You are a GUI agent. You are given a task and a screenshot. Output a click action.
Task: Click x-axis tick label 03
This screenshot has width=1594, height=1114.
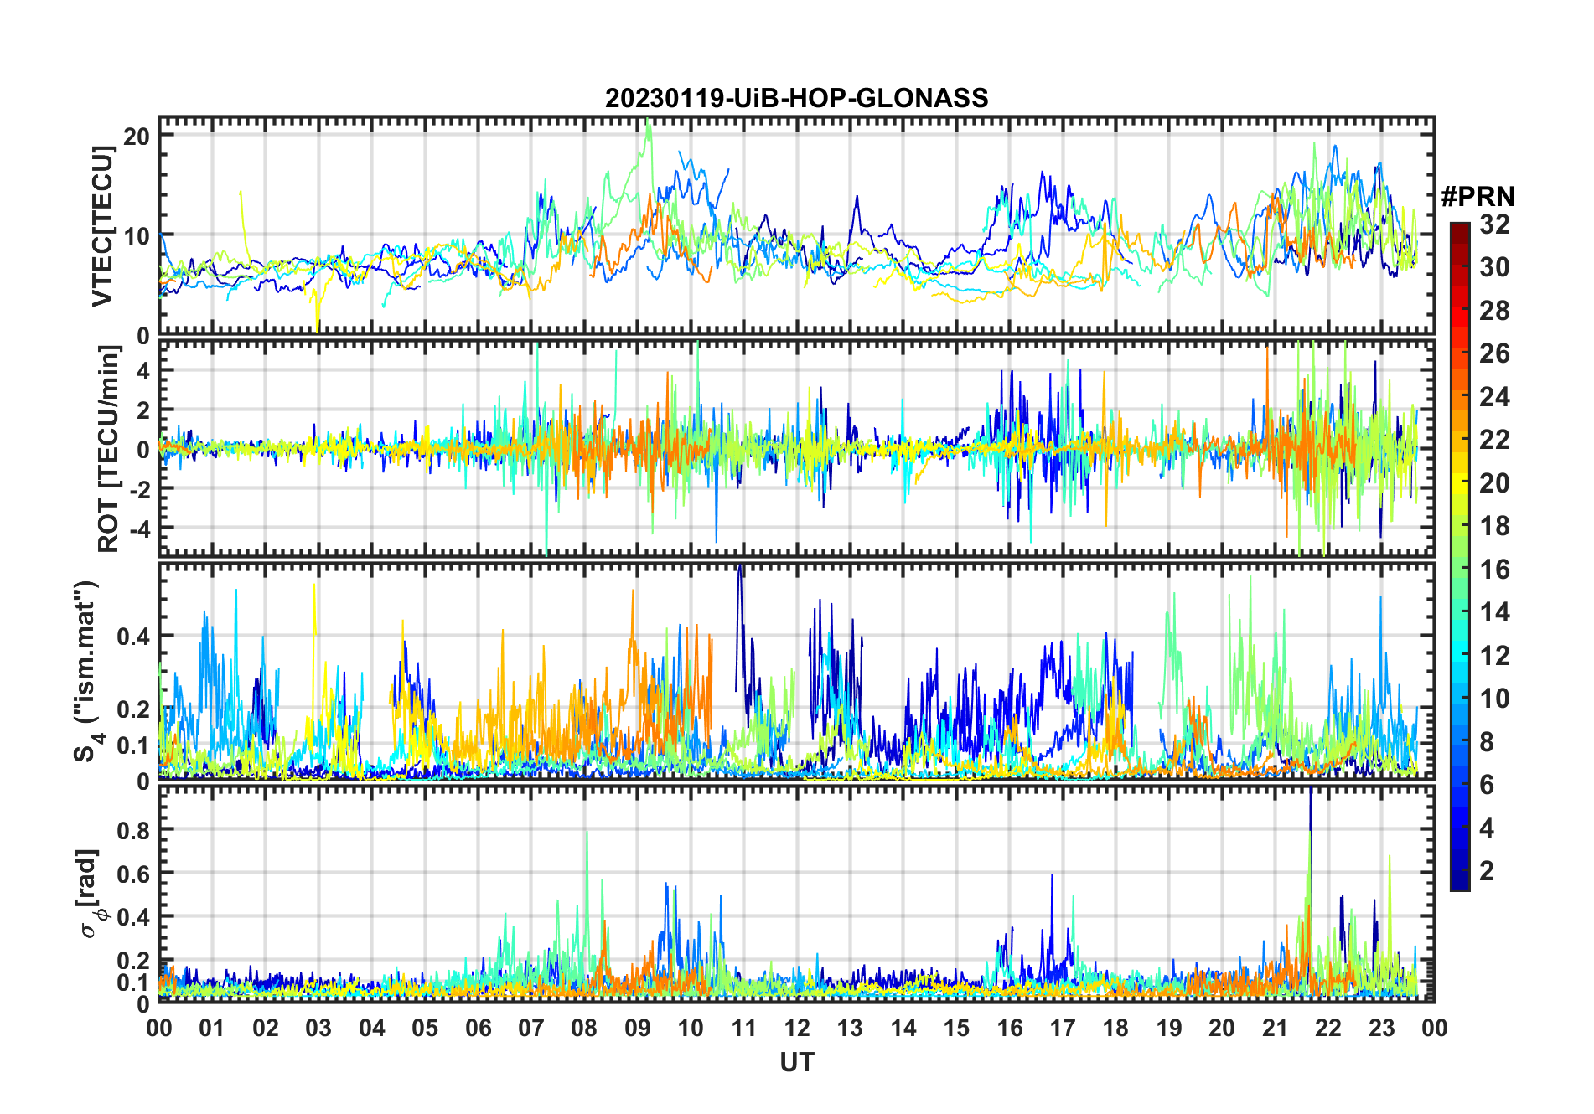pos(318,1028)
